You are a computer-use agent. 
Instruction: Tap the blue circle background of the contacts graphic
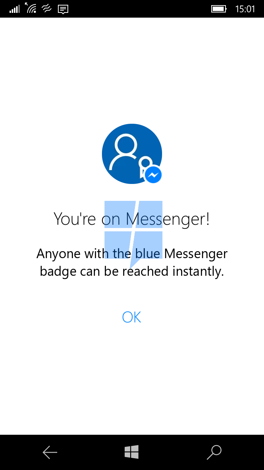coord(132,154)
